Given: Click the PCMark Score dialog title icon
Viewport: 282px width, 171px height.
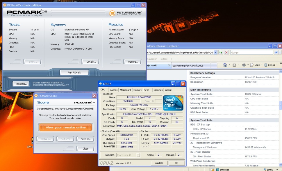Looking at the screenshot, I should pyautogui.click(x=36, y=96).
